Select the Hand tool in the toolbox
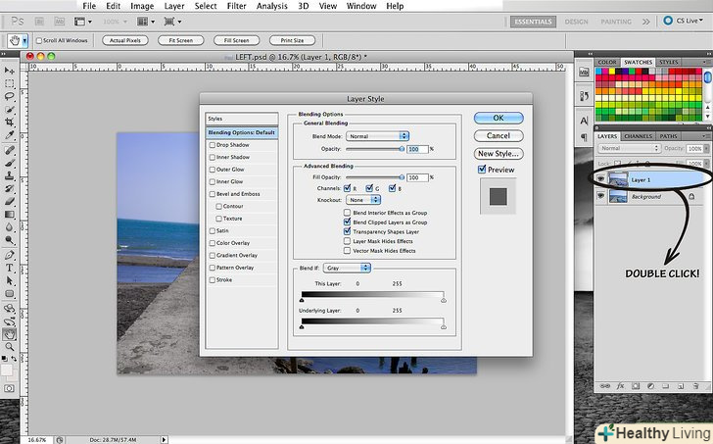Viewport: 713px width, 444px height. click(10, 334)
